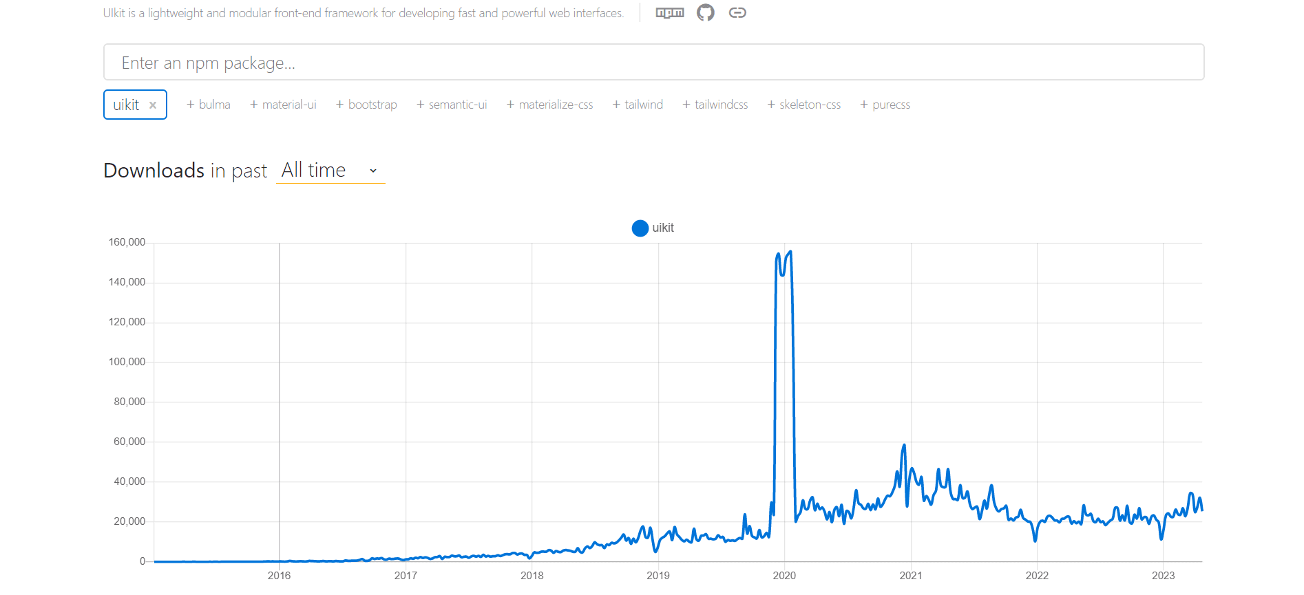Hide the uikit line by clicking its legend label
The height and width of the screenshot is (595, 1304).
click(663, 228)
